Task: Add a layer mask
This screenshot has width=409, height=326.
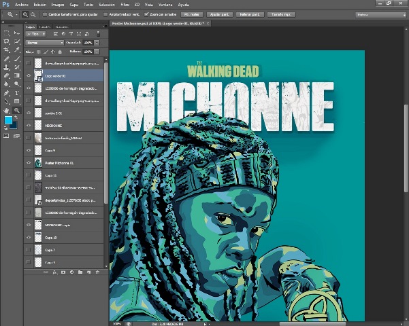Action: tap(63, 272)
